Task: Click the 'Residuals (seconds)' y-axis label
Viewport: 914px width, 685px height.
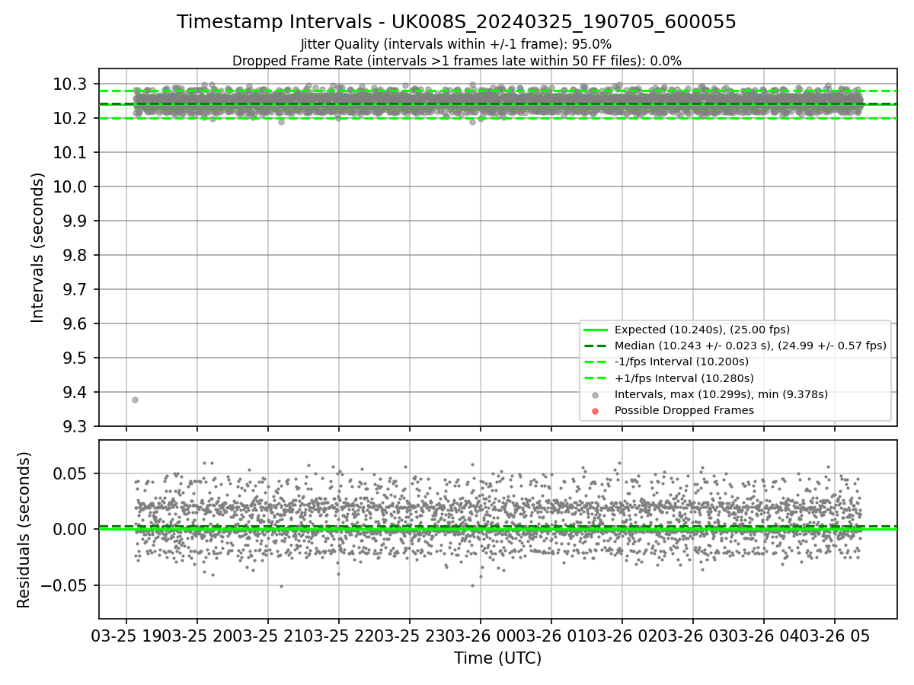Action: (x=24, y=530)
